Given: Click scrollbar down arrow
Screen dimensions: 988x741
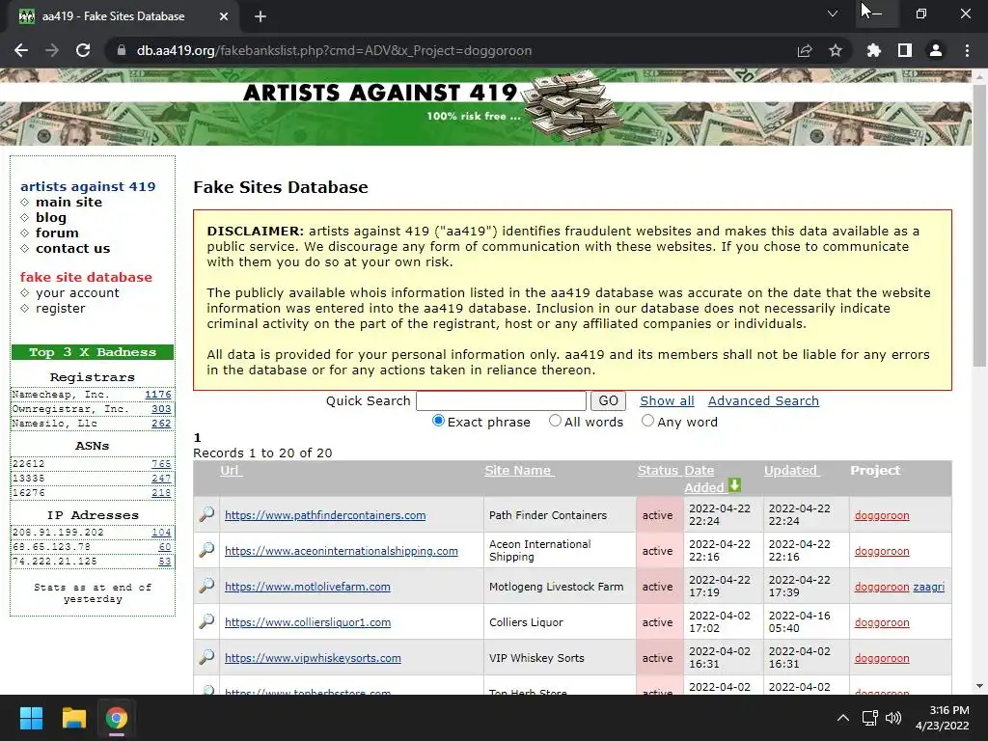Looking at the screenshot, I should (979, 686).
